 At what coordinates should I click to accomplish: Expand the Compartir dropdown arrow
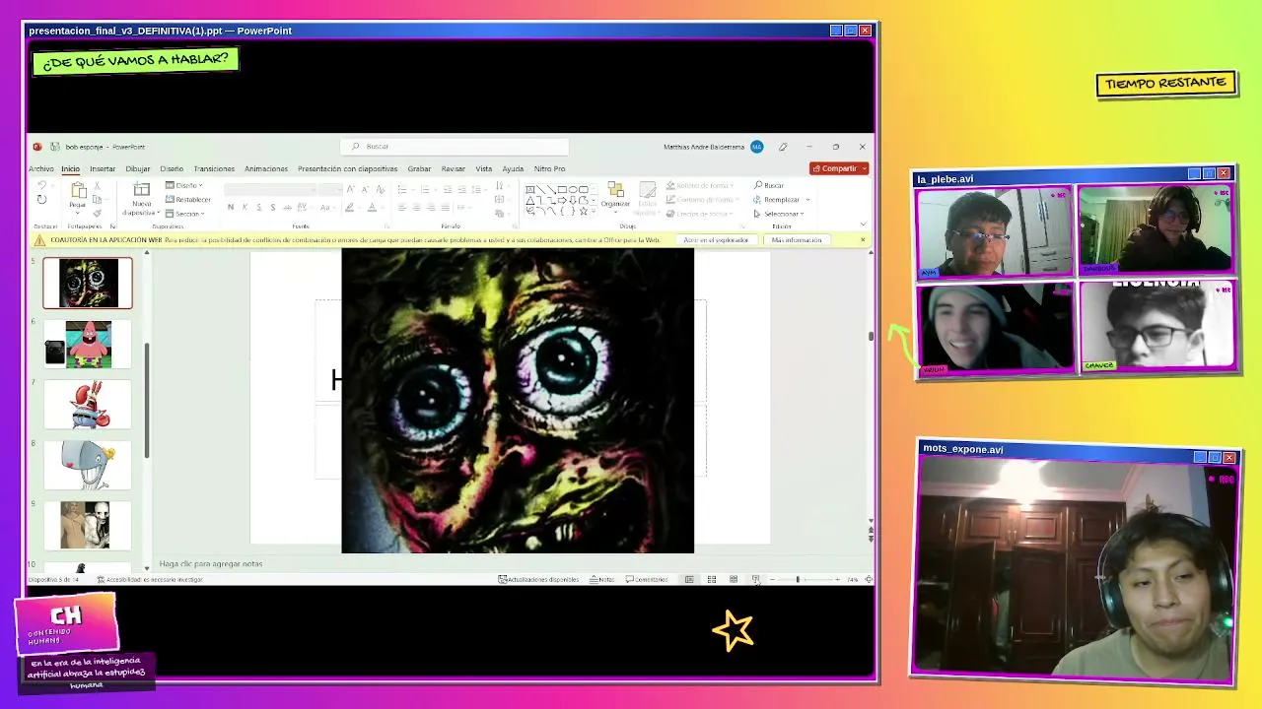point(864,168)
